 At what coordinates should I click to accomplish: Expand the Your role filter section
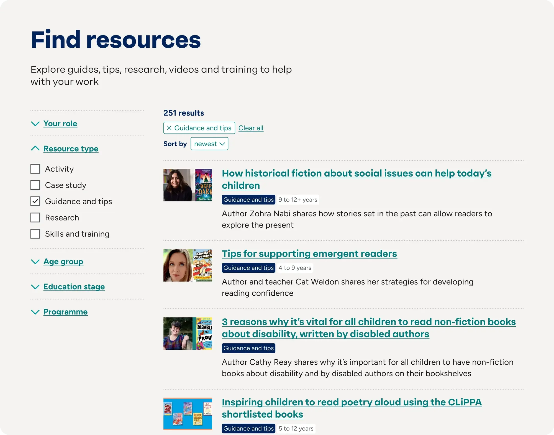[60, 124]
